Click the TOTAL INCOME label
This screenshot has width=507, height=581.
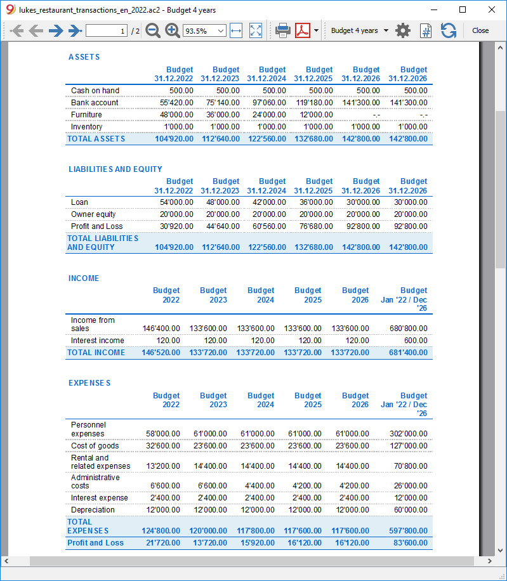(96, 353)
